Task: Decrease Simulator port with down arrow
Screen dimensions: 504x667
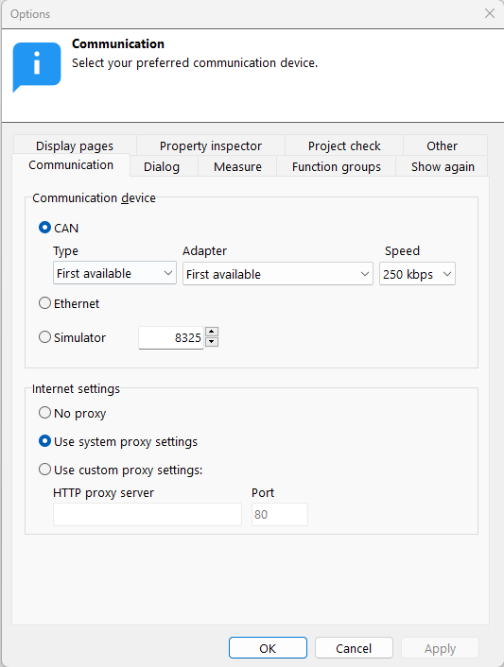Action: click(212, 342)
